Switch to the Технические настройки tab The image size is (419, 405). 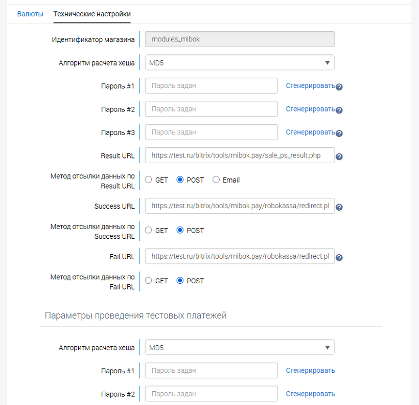[92, 14]
